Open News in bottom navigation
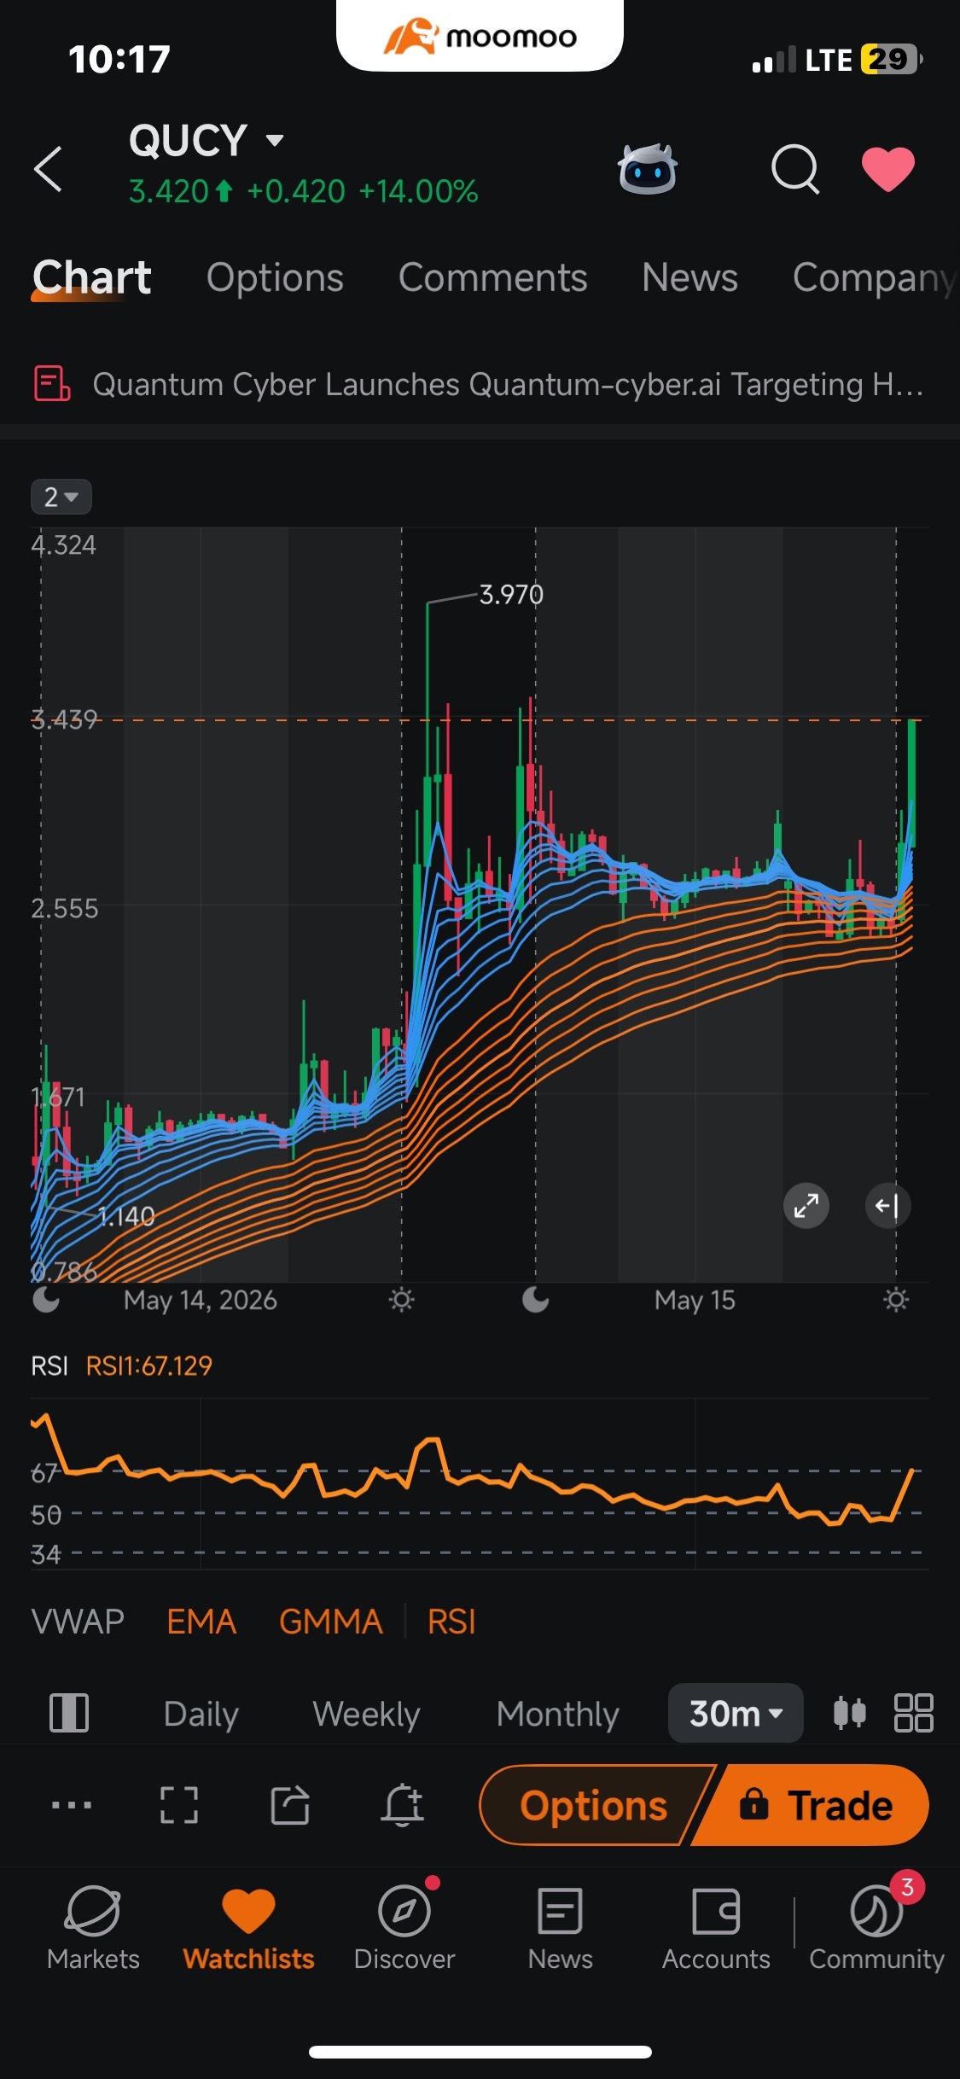 click(560, 1929)
